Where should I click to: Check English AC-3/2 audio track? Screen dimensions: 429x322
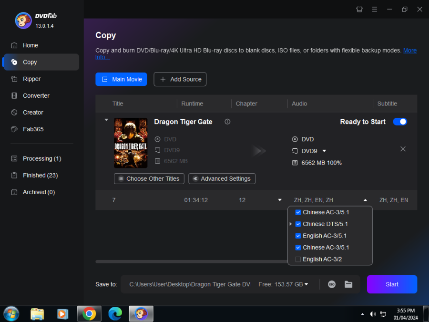(298, 260)
